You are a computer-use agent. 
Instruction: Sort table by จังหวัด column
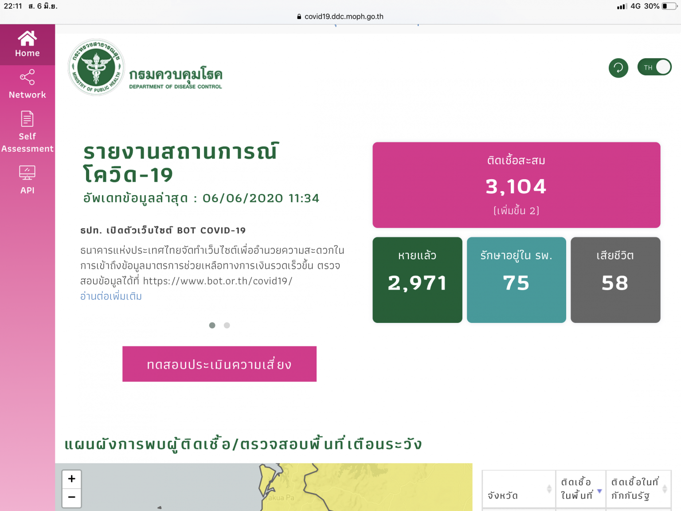tap(519, 489)
